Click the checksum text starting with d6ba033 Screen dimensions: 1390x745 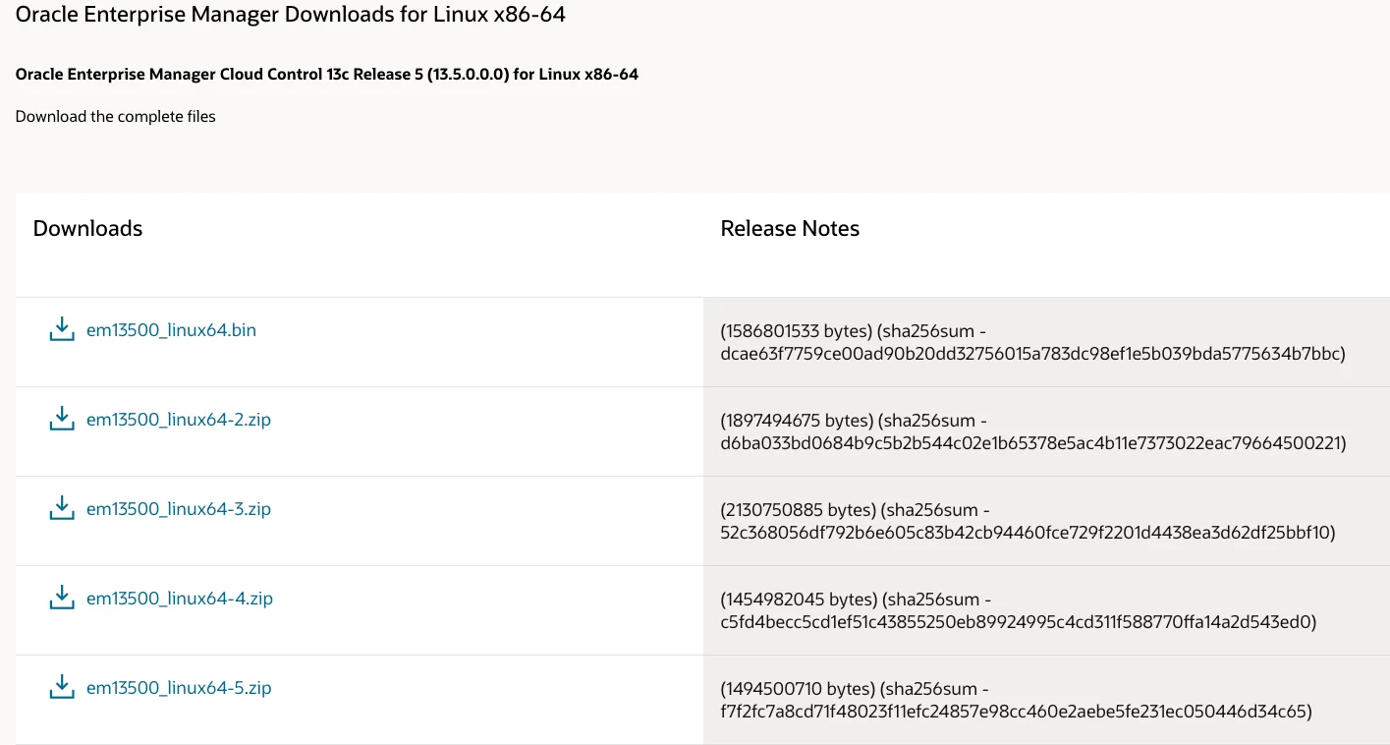pyautogui.click(x=1031, y=443)
